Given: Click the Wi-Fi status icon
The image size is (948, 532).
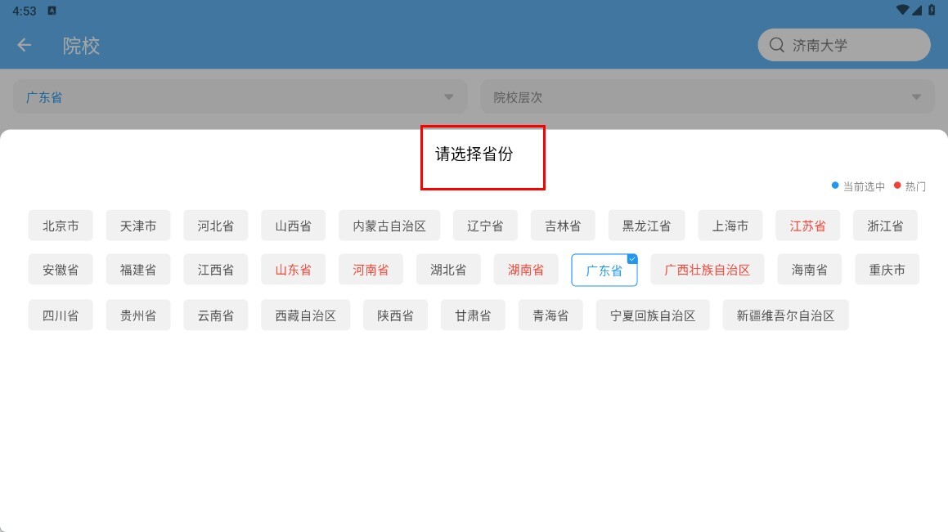Looking at the screenshot, I should coord(901,11).
